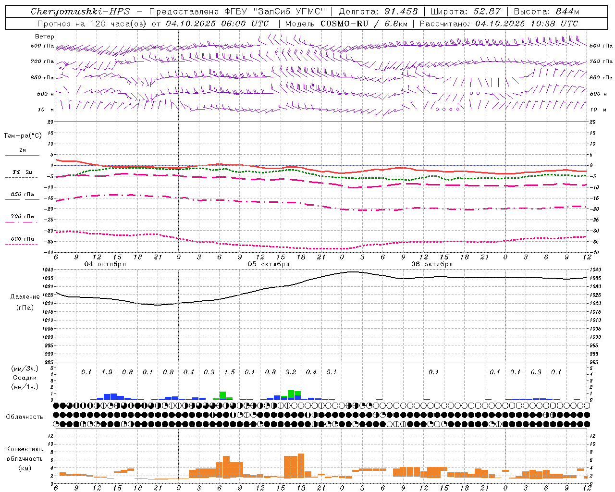Select the 1.5 precipitation value
This screenshot has width=615, height=492.
[x=230, y=372]
